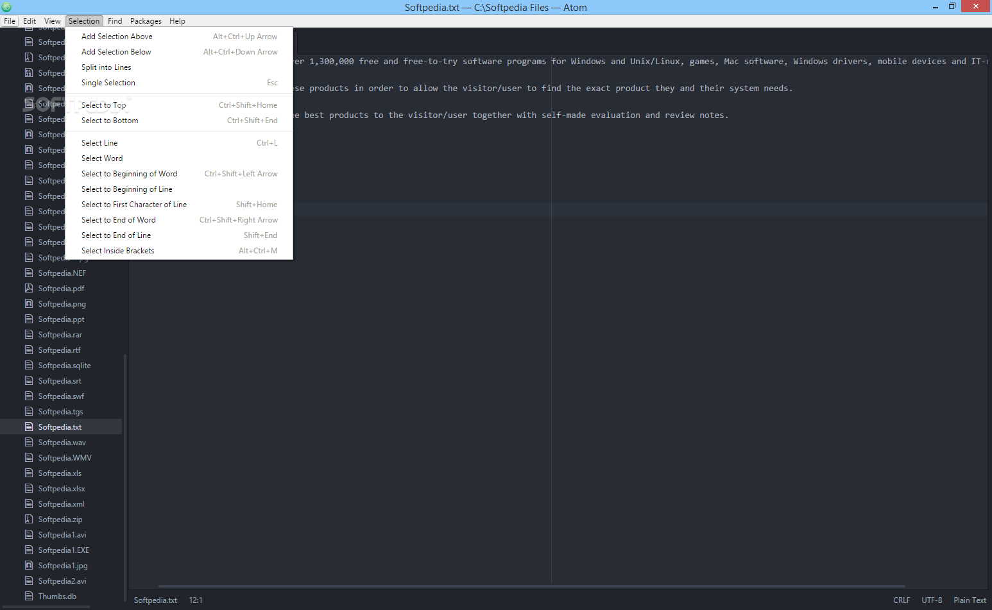Image resolution: width=992 pixels, height=610 pixels.
Task: Click the file icon beside Softpedia.tgs
Action: pos(29,411)
